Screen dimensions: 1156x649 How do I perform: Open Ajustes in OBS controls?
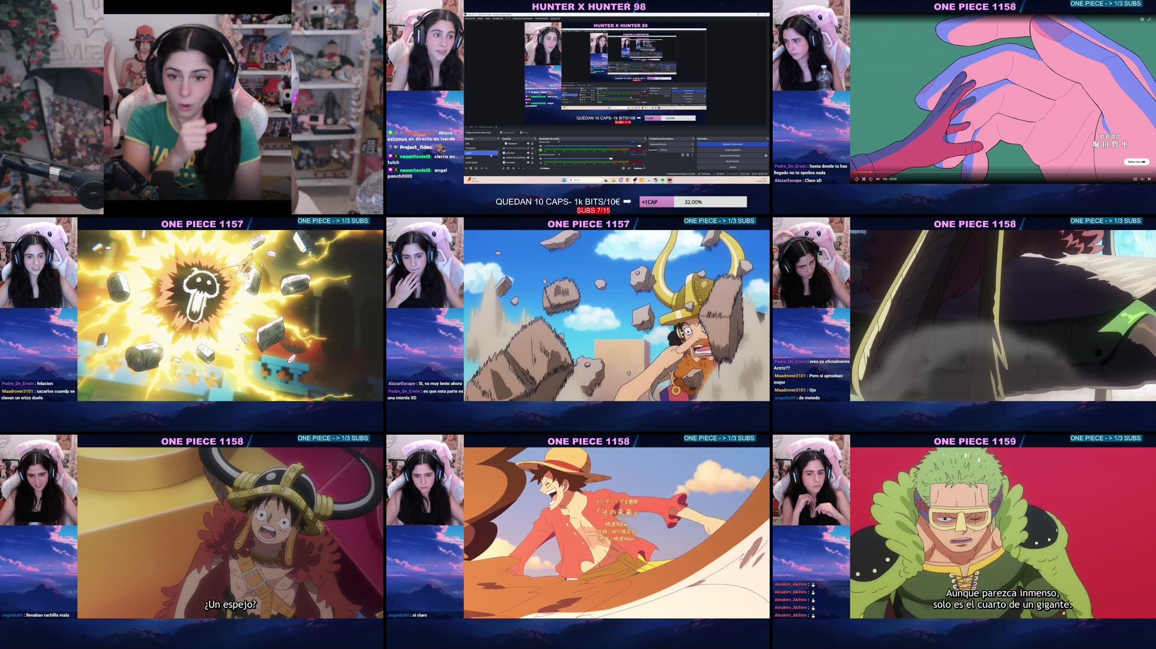coord(733,167)
